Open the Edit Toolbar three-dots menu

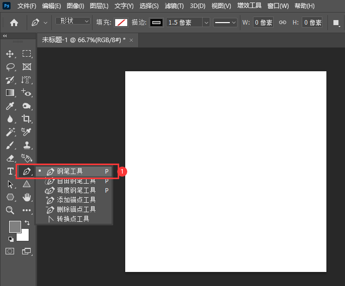27,210
